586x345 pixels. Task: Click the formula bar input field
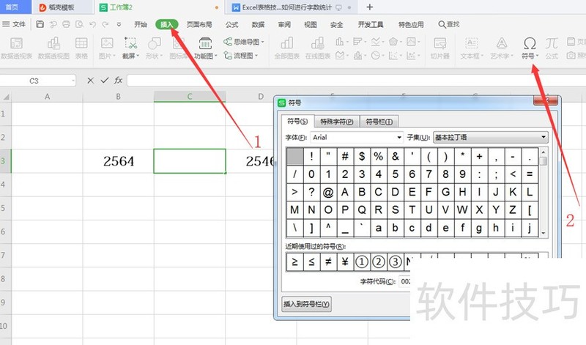[356, 81]
